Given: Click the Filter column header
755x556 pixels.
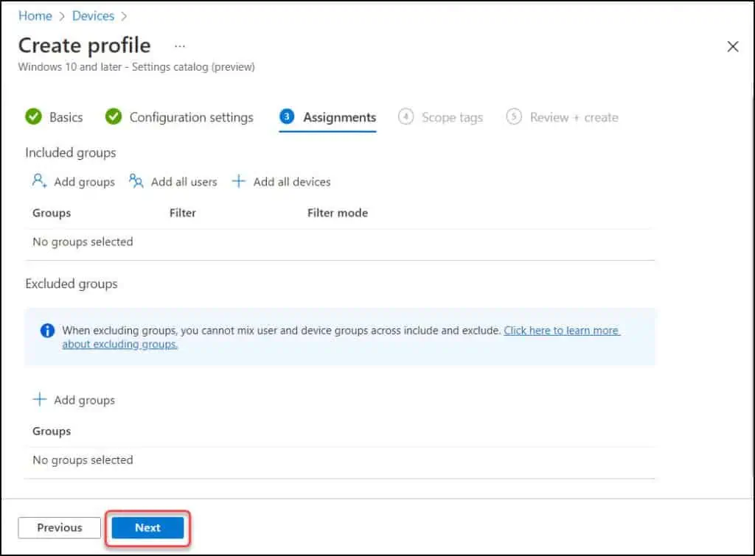Looking at the screenshot, I should [x=183, y=213].
